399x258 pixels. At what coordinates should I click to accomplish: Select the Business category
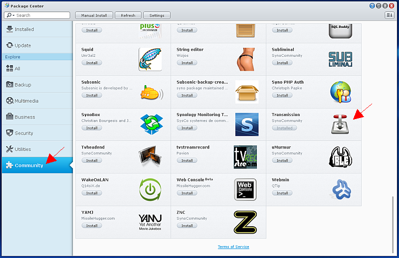coord(37,117)
